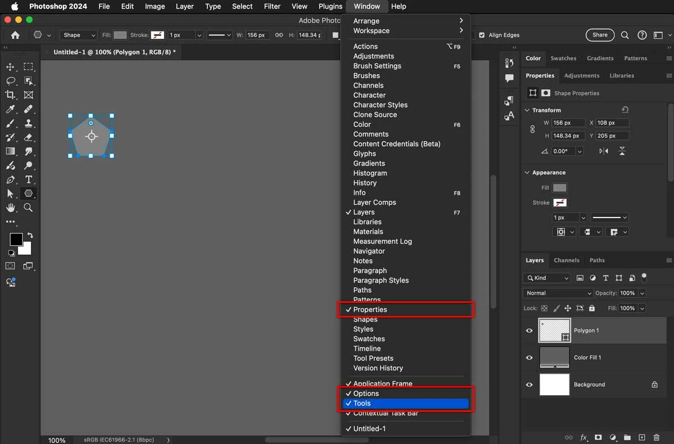The width and height of the screenshot is (674, 444).
Task: Toggle layer filtering switch in Layers panel
Action: click(644, 277)
